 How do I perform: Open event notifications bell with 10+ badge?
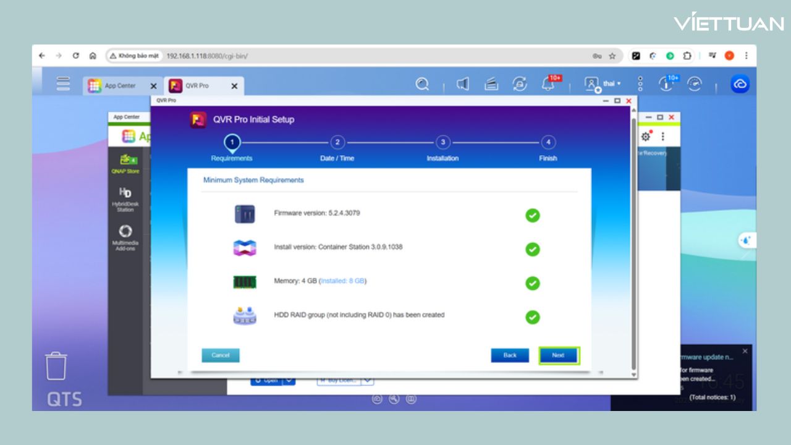(549, 83)
